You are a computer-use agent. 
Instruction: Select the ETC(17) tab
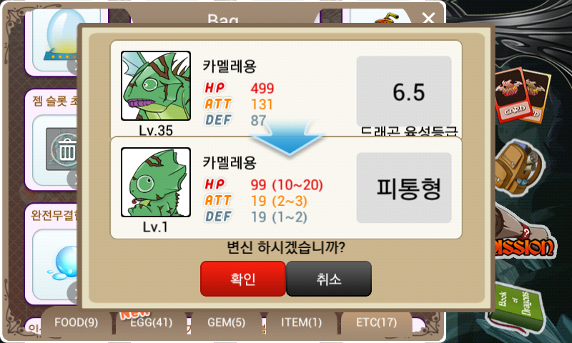pyautogui.click(x=377, y=322)
